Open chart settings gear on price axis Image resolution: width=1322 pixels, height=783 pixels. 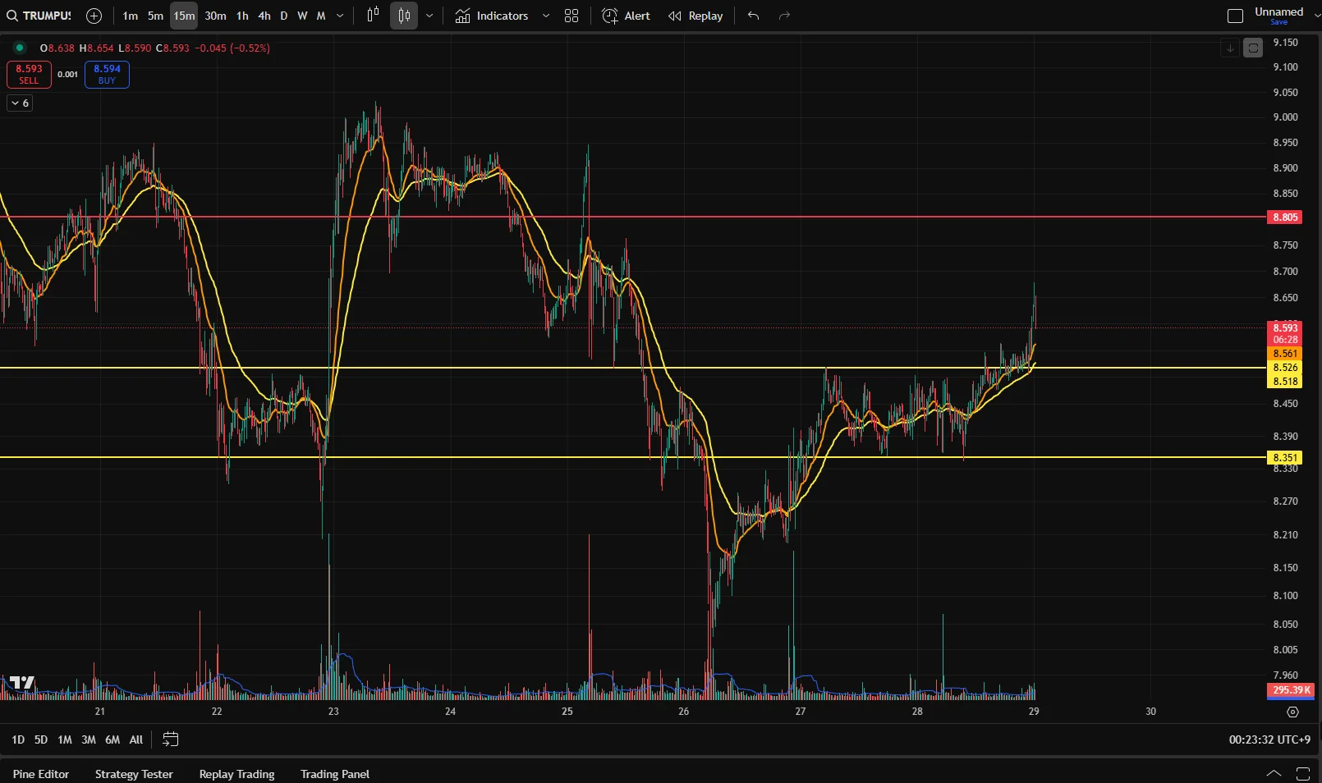1292,712
